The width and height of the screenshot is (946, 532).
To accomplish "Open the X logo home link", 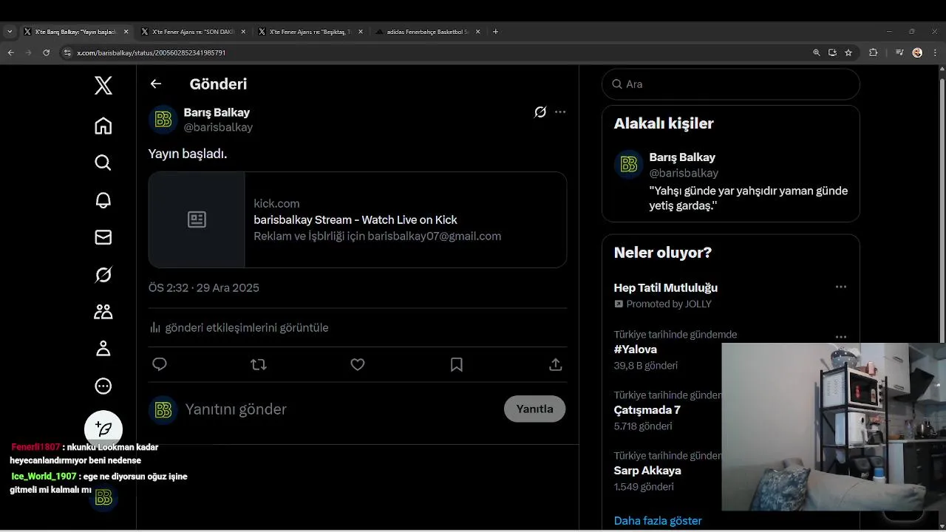I will tap(103, 86).
